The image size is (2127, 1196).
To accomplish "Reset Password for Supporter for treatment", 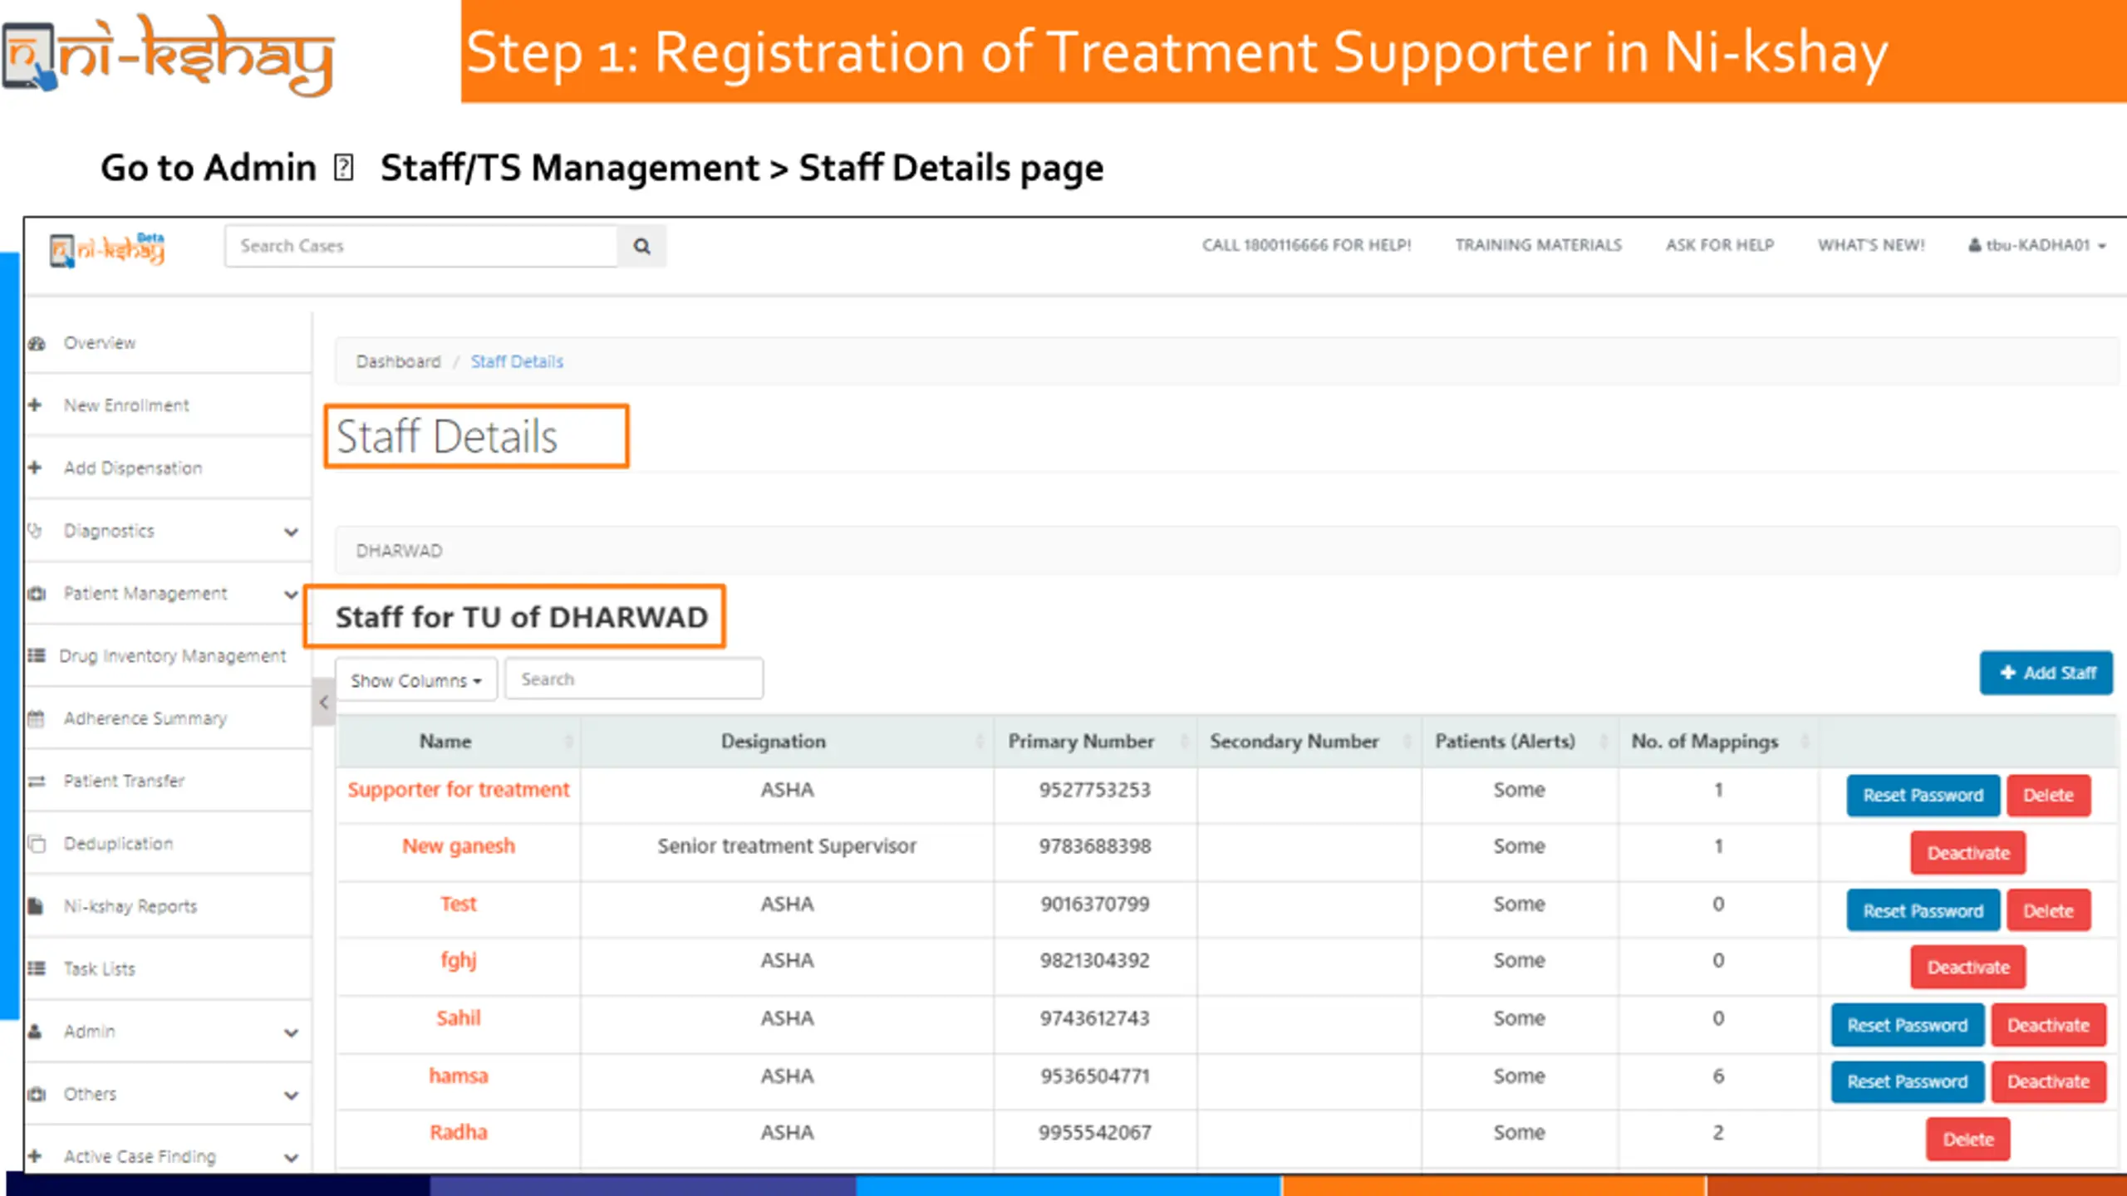I will click(1923, 795).
